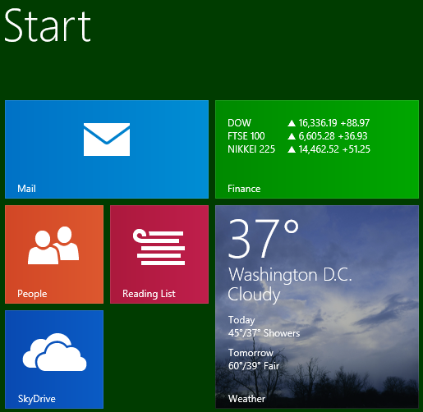Click the 37° temperature reading
423x412 pixels.
click(264, 238)
